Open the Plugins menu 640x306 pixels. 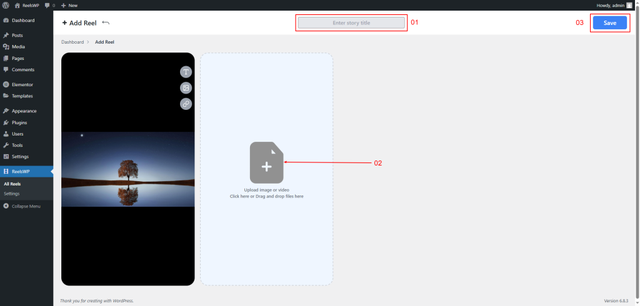[19, 122]
